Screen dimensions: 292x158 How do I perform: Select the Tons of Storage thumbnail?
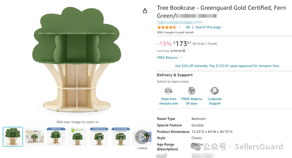tap(121, 137)
